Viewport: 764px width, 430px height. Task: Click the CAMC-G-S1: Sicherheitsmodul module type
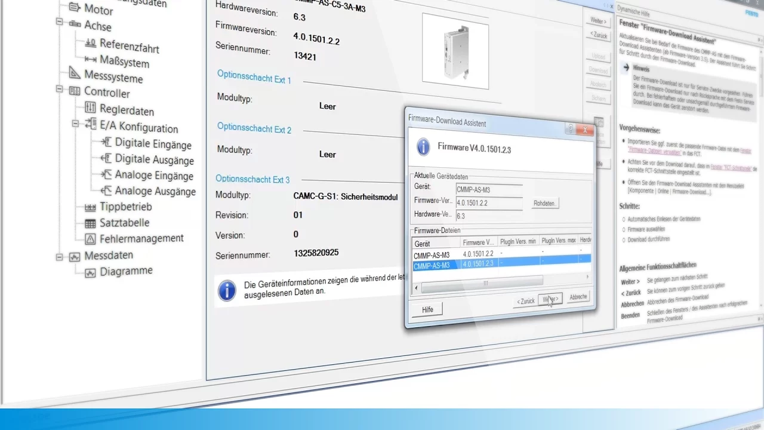[346, 196]
